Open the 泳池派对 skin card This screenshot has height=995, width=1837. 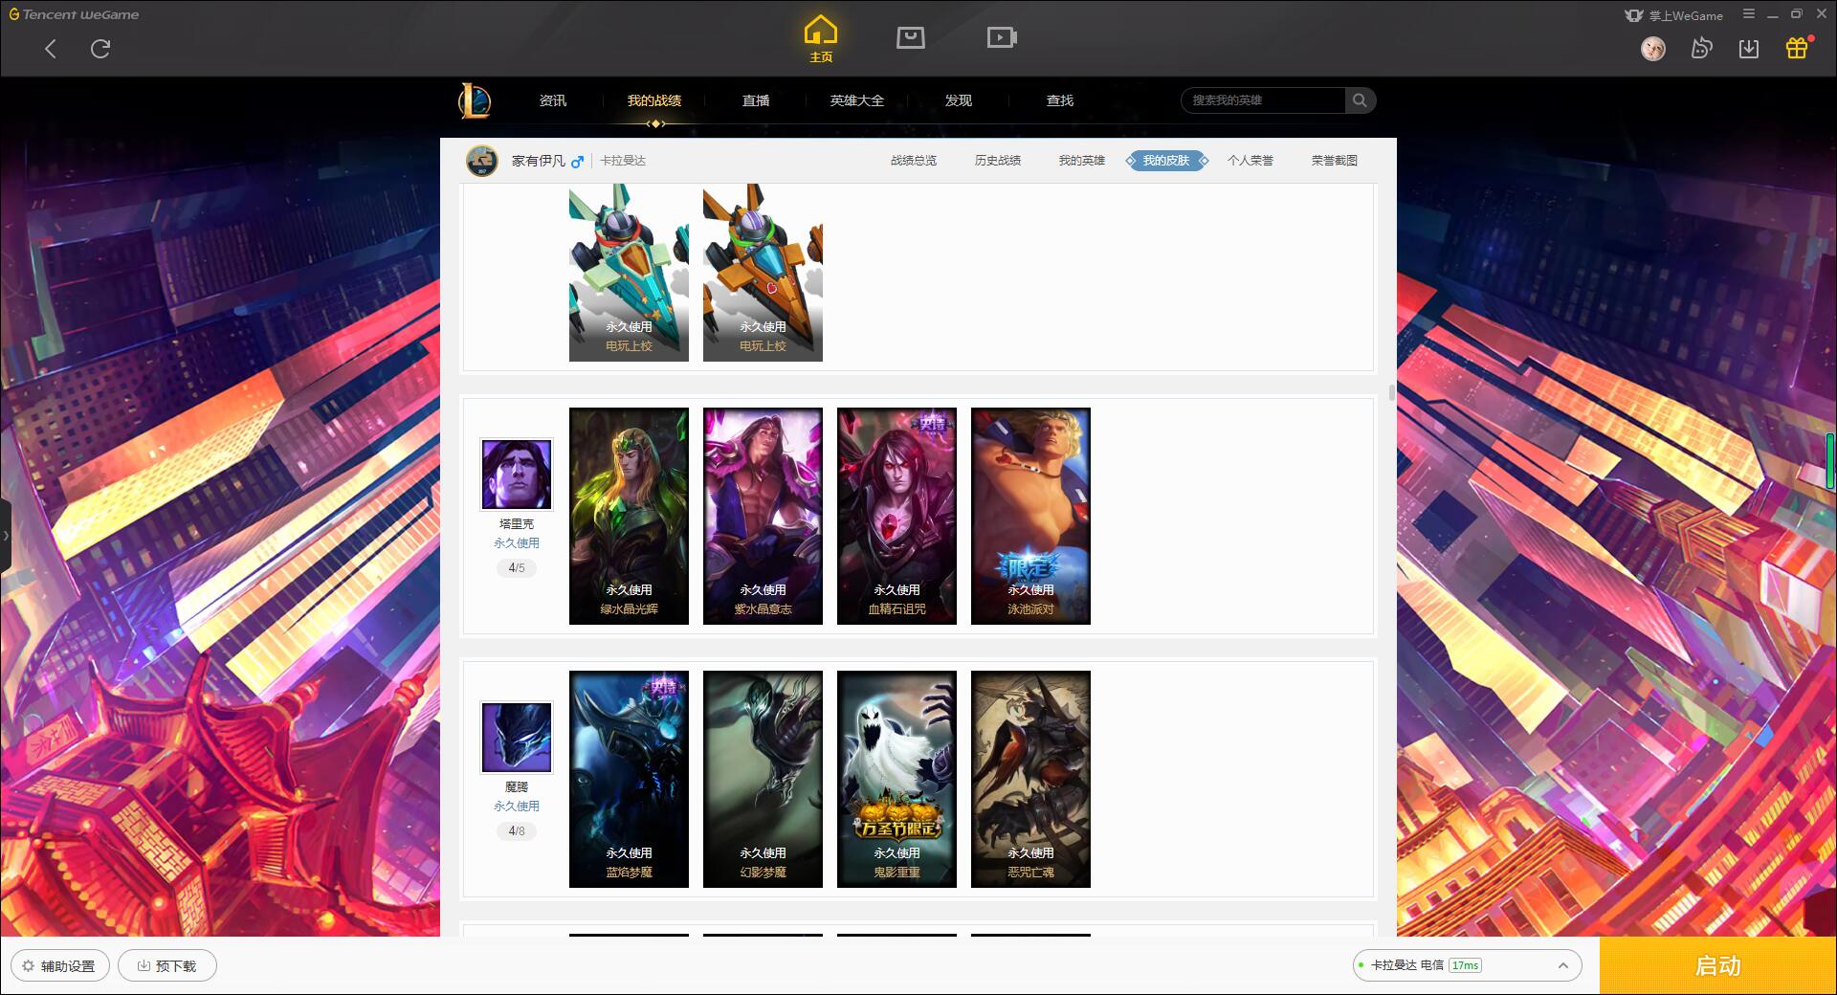1030,517
